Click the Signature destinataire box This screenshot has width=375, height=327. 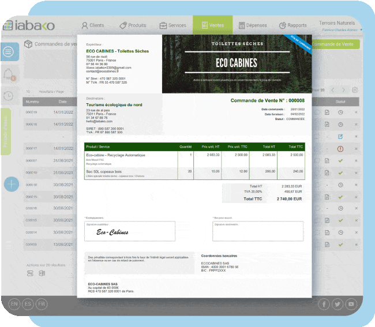point(258,231)
